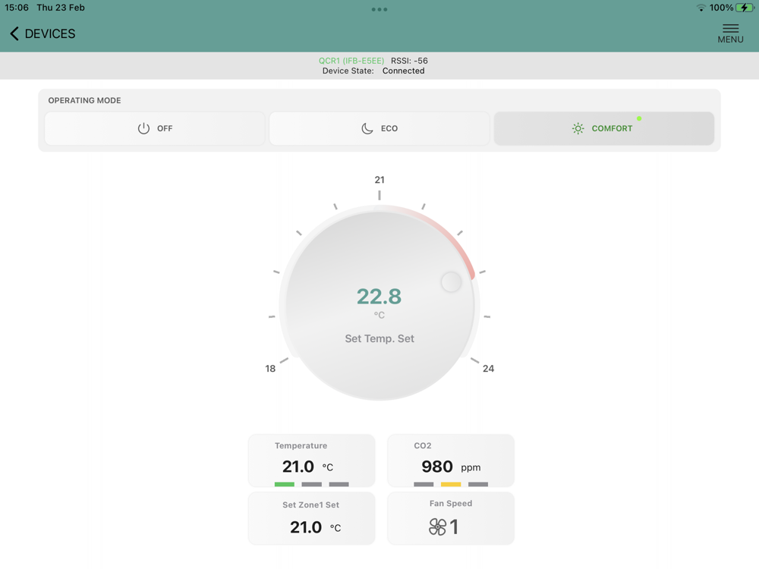
Task: Switch operating mode to OFF
Action: 155,128
